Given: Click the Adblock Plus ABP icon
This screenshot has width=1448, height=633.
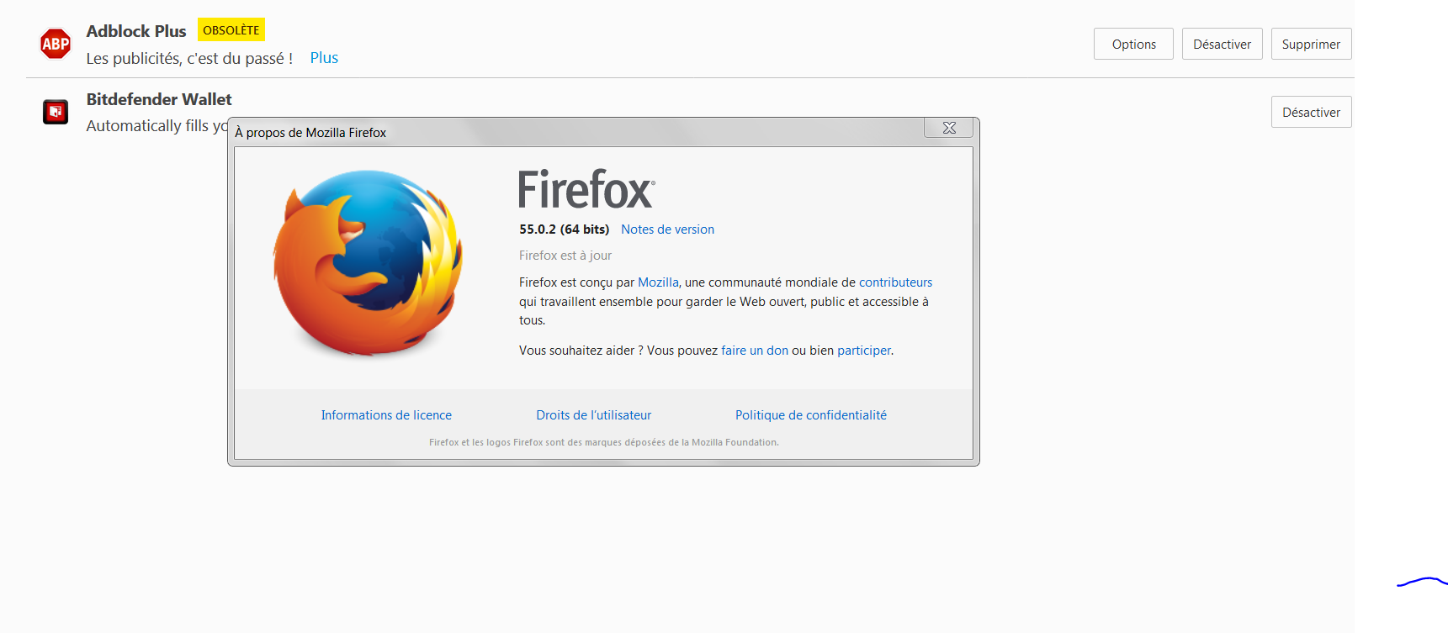Looking at the screenshot, I should click(x=56, y=44).
